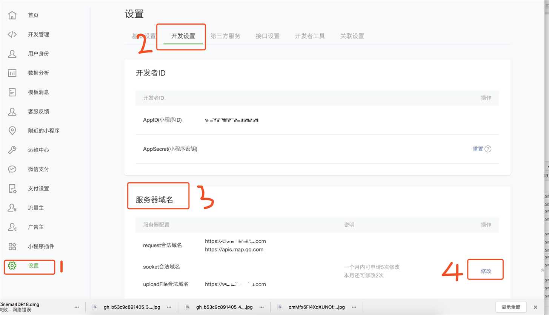
Task: Click the Cinema4DR18.dmg download item
Action: 20,307
